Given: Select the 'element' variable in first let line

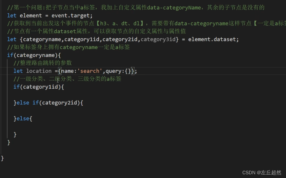Looking at the screenshot, I should (31, 16).
